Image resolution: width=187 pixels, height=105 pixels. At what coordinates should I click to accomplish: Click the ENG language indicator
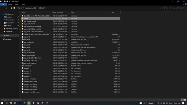click(x=171, y=103)
